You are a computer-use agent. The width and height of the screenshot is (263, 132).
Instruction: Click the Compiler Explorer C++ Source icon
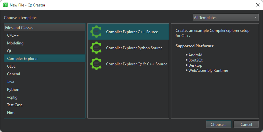(x=96, y=32)
